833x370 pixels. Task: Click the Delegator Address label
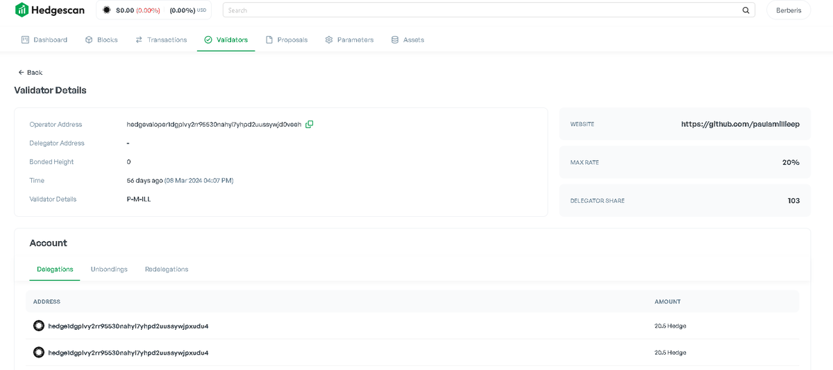pyautogui.click(x=57, y=143)
